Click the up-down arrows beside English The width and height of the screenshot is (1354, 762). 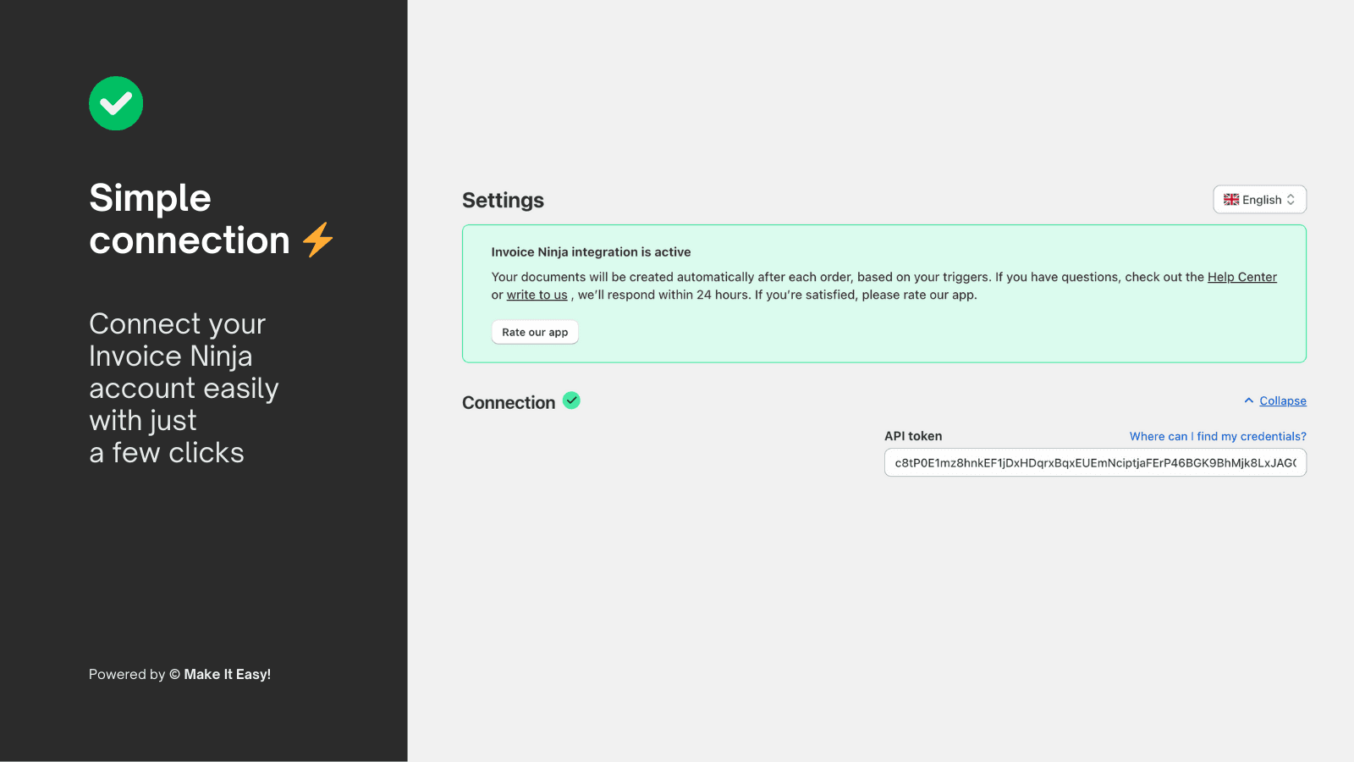pyautogui.click(x=1291, y=200)
